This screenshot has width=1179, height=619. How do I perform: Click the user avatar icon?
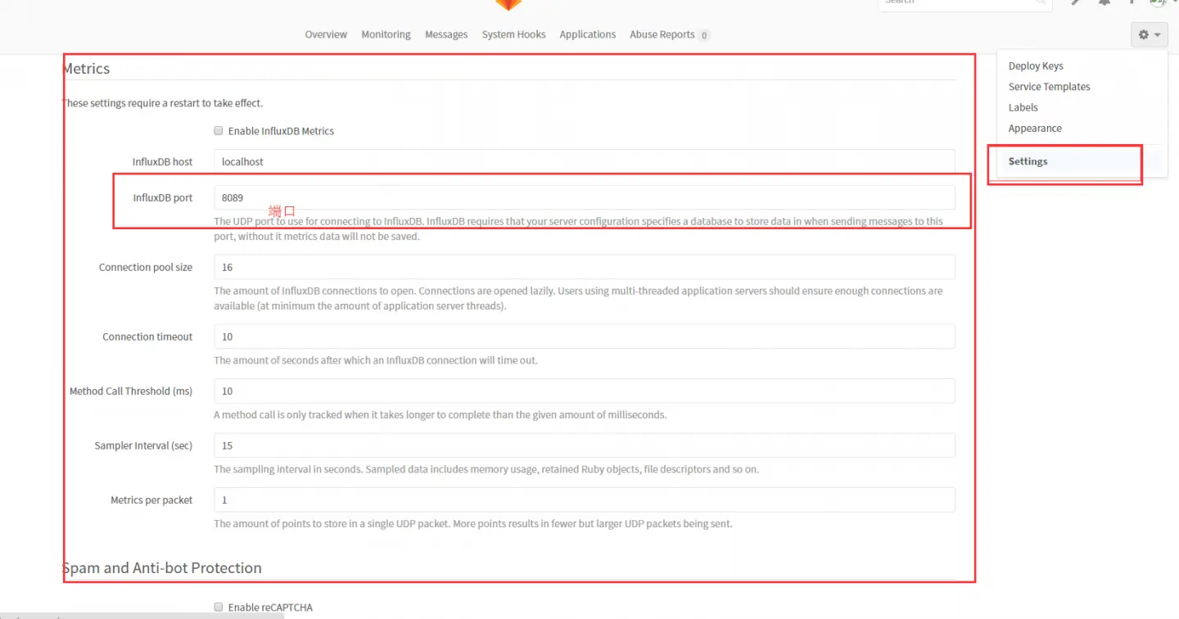[1158, 2]
